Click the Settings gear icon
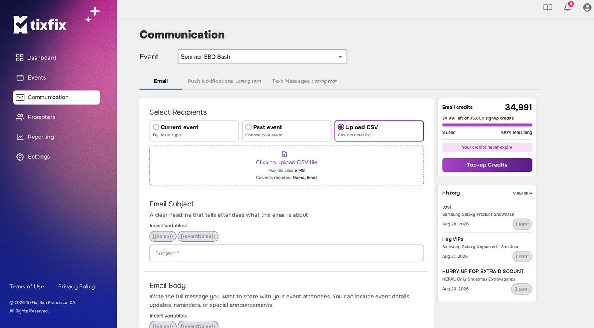Image resolution: width=594 pixels, height=328 pixels. click(x=20, y=157)
